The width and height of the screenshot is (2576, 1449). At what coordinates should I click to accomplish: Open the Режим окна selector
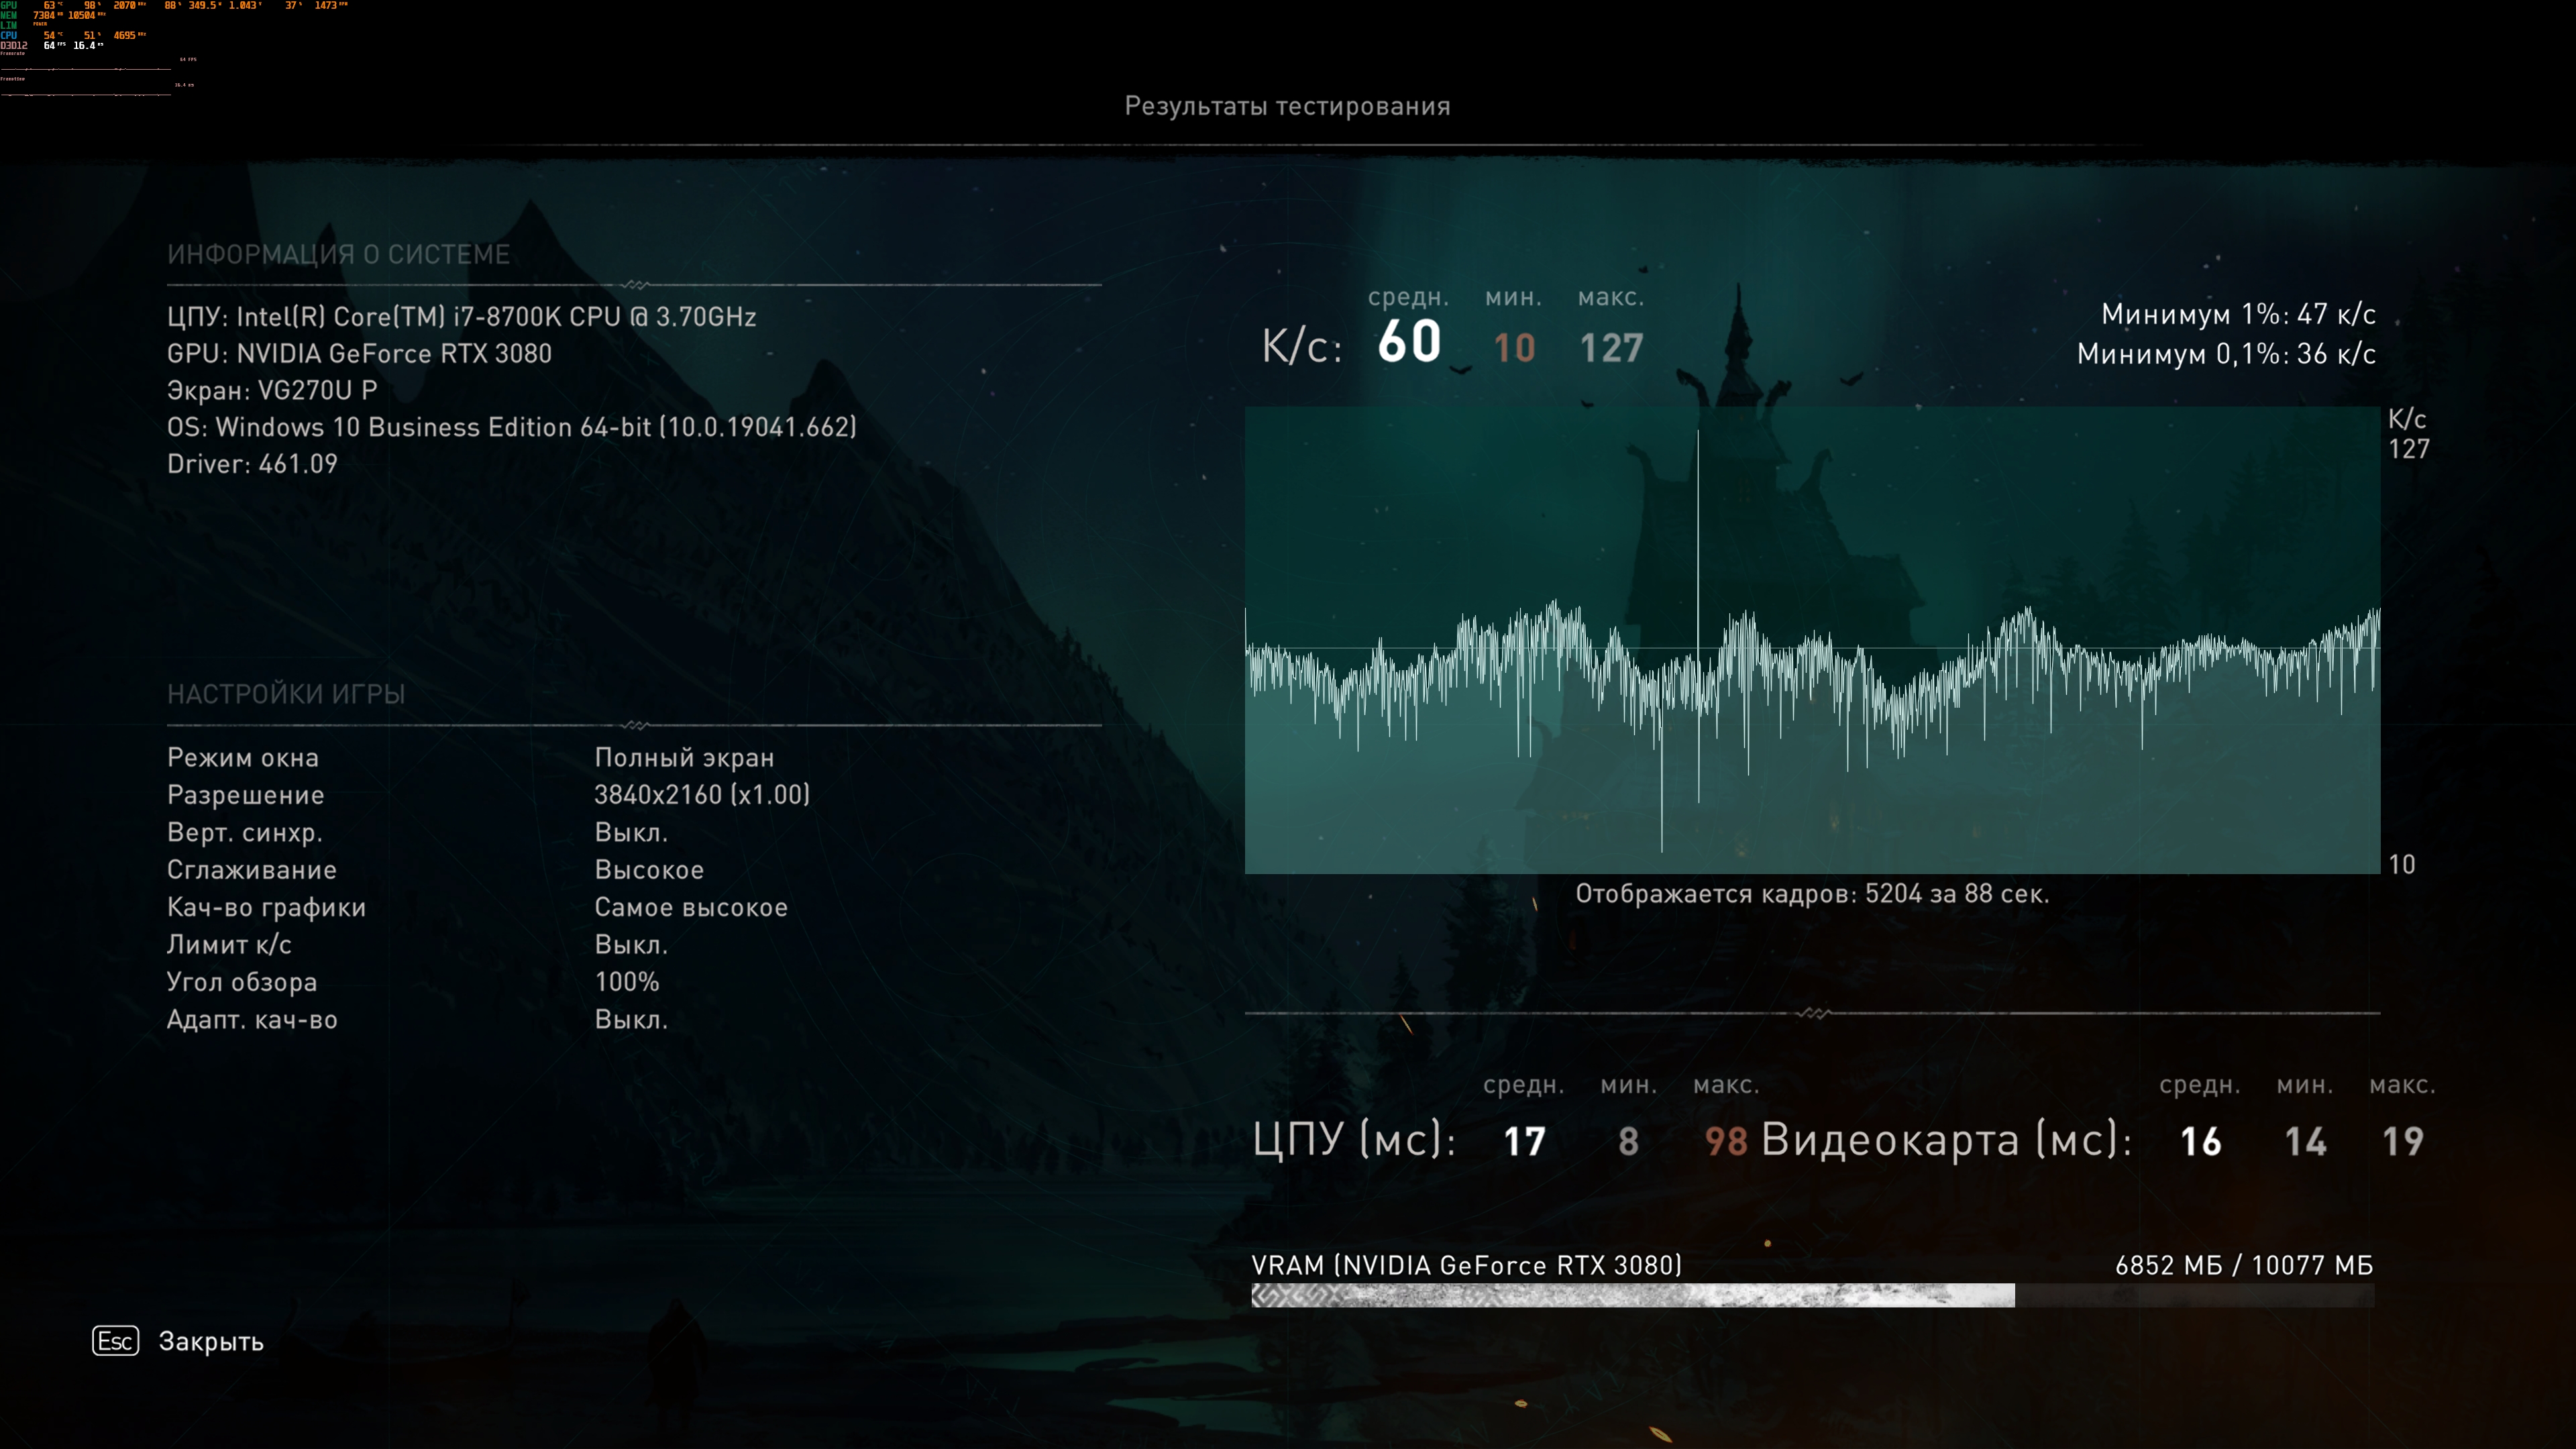pos(684,757)
